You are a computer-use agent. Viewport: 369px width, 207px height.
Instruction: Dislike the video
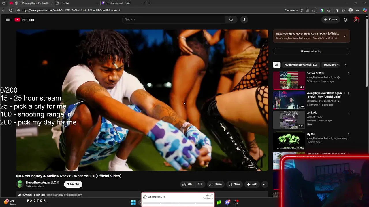click(200, 184)
